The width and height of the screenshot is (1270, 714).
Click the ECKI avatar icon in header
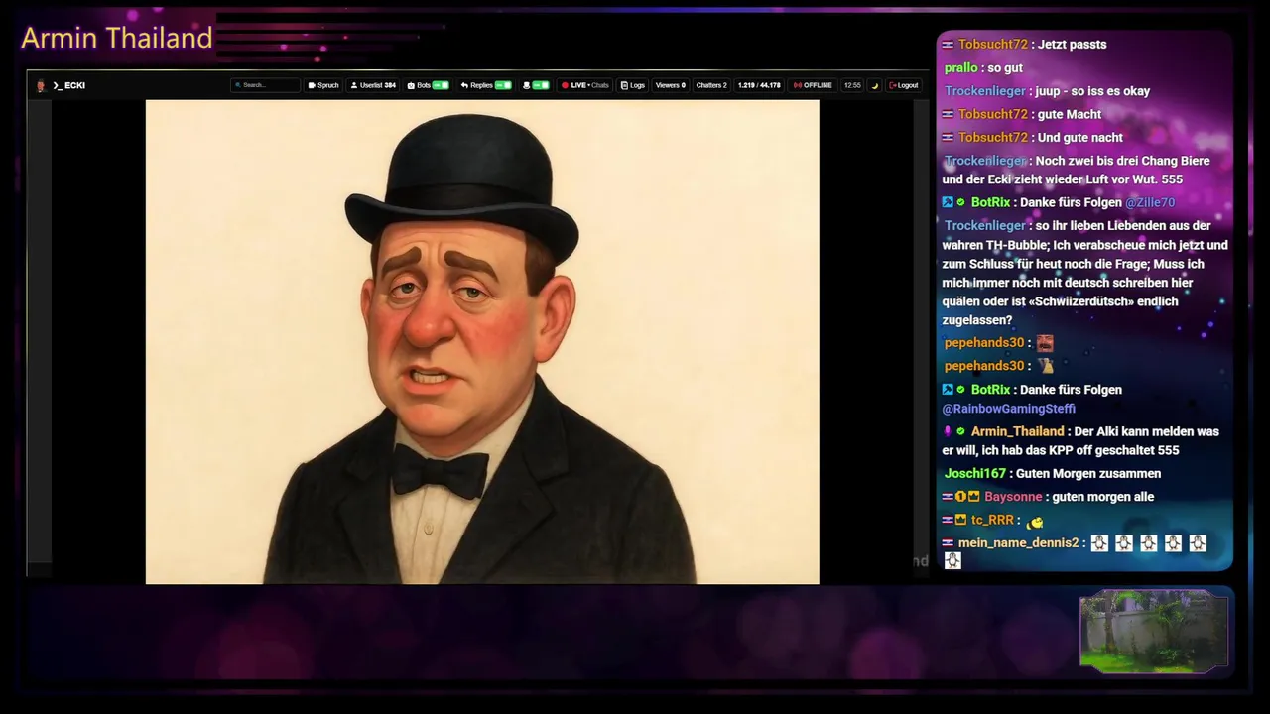pos(41,85)
